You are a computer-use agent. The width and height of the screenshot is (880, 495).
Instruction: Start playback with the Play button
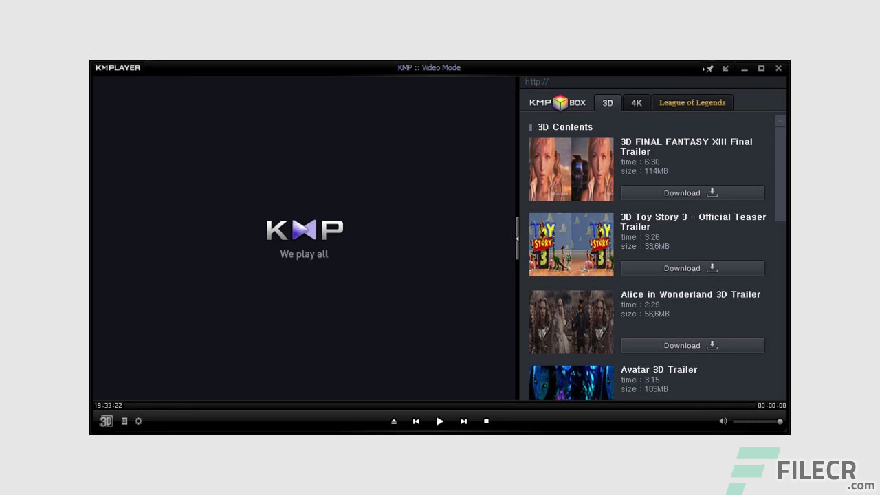coord(440,421)
